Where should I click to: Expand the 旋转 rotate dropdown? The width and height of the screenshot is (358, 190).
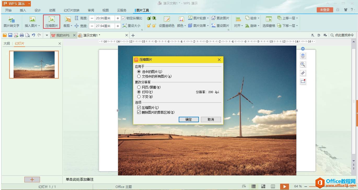click(258, 26)
